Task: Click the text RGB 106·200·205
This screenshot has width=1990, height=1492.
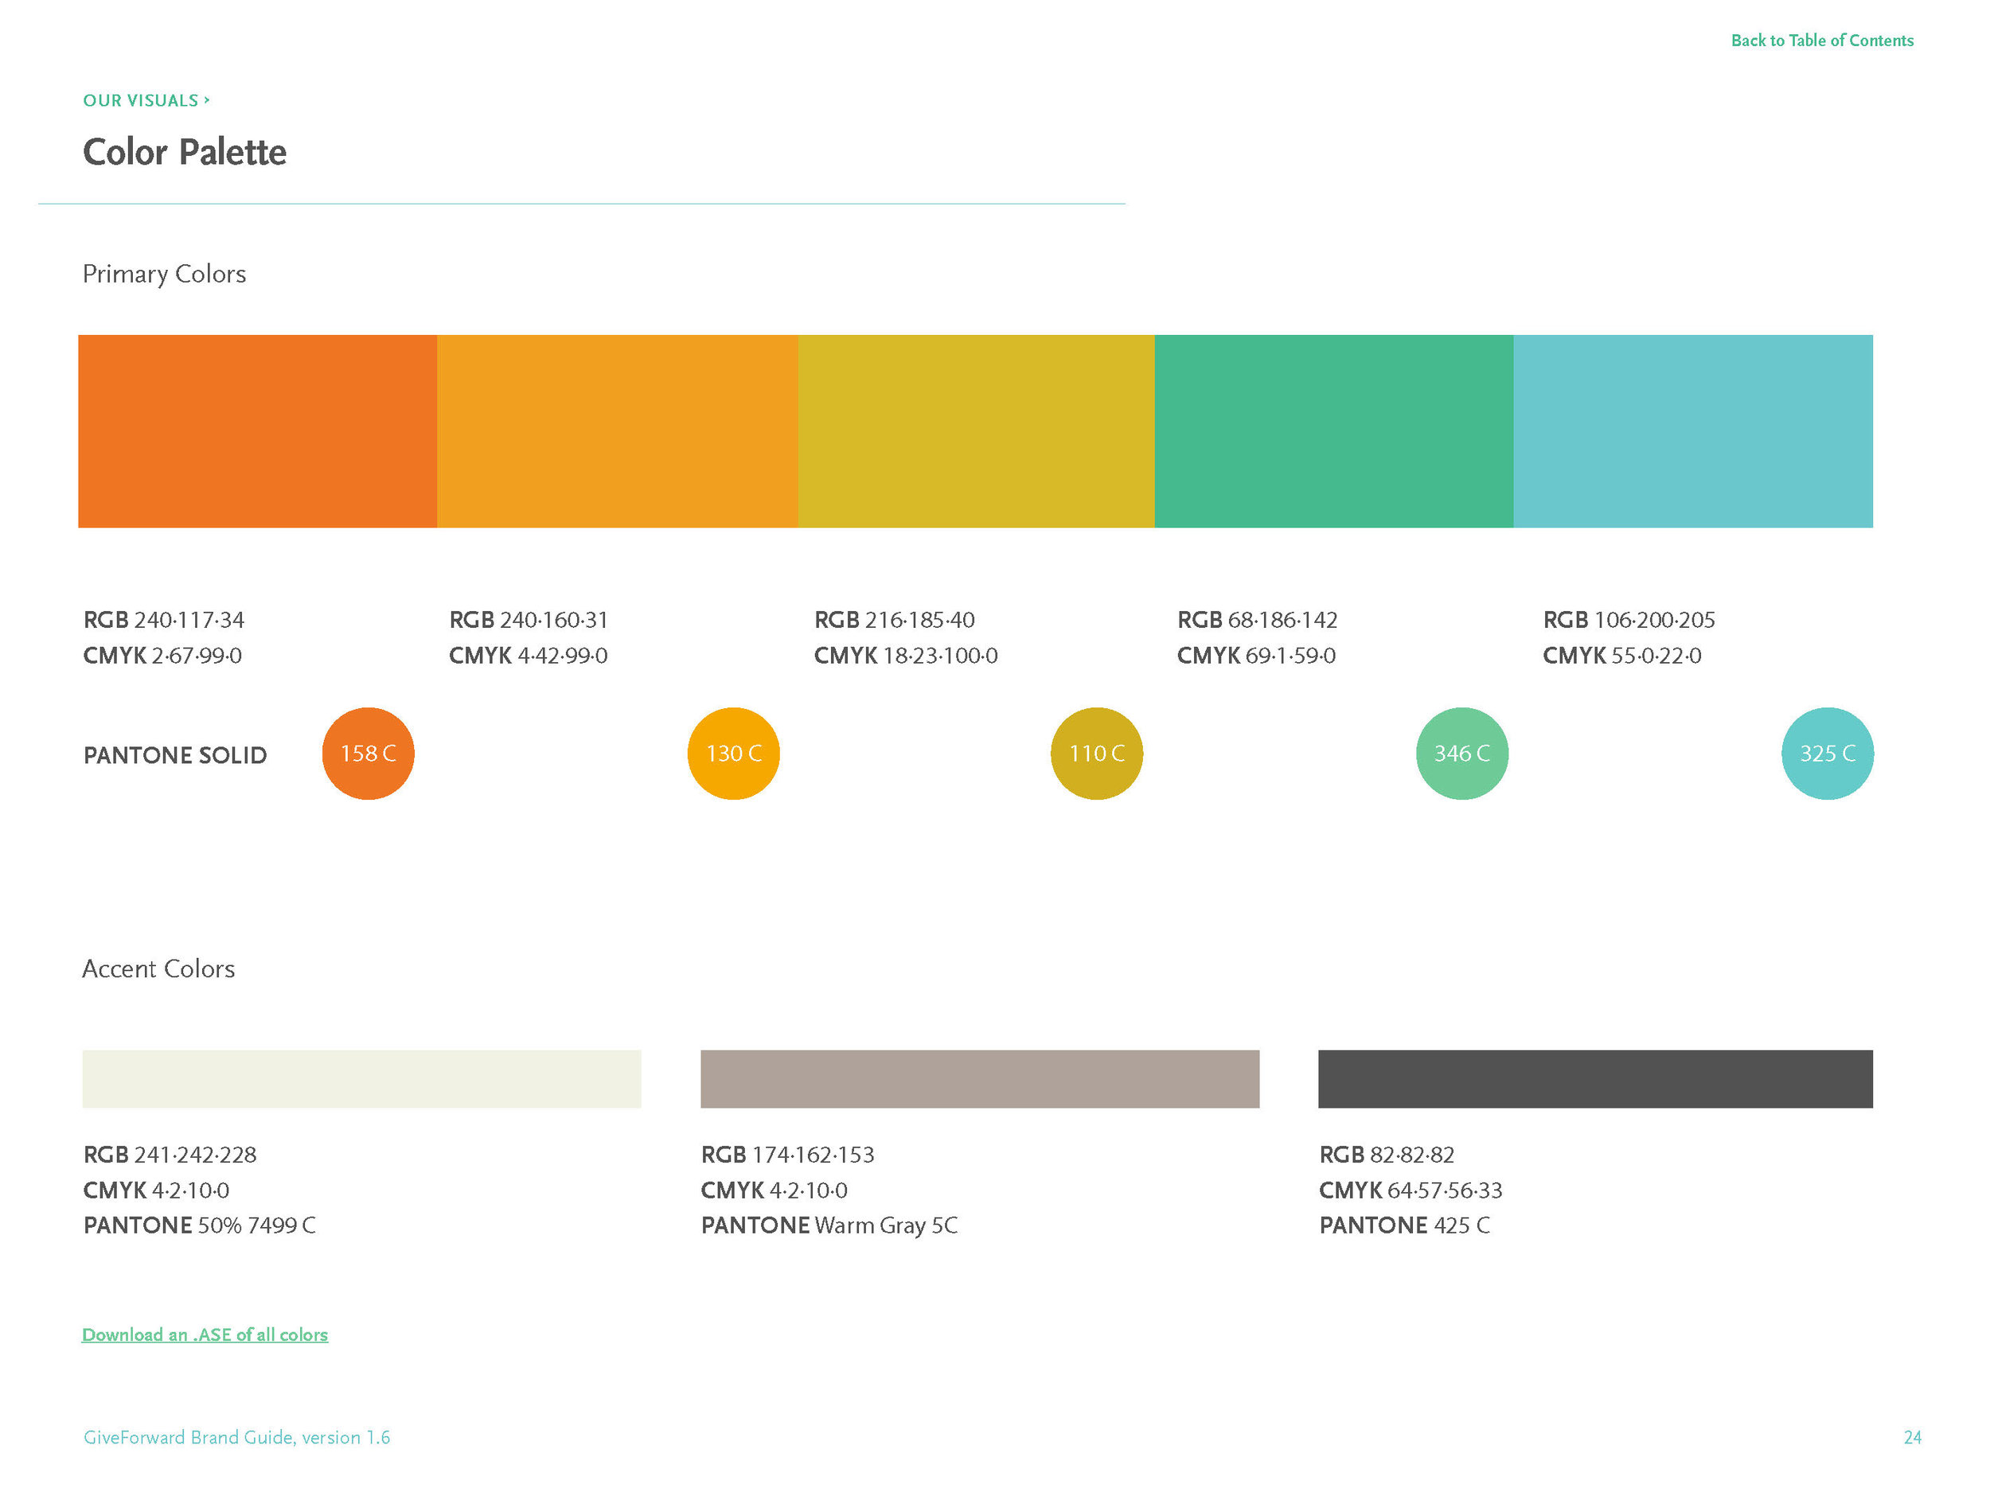Action: [x=1629, y=620]
